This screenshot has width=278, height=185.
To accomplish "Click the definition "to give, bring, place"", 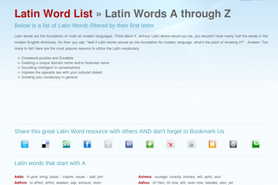I will (65, 177).
